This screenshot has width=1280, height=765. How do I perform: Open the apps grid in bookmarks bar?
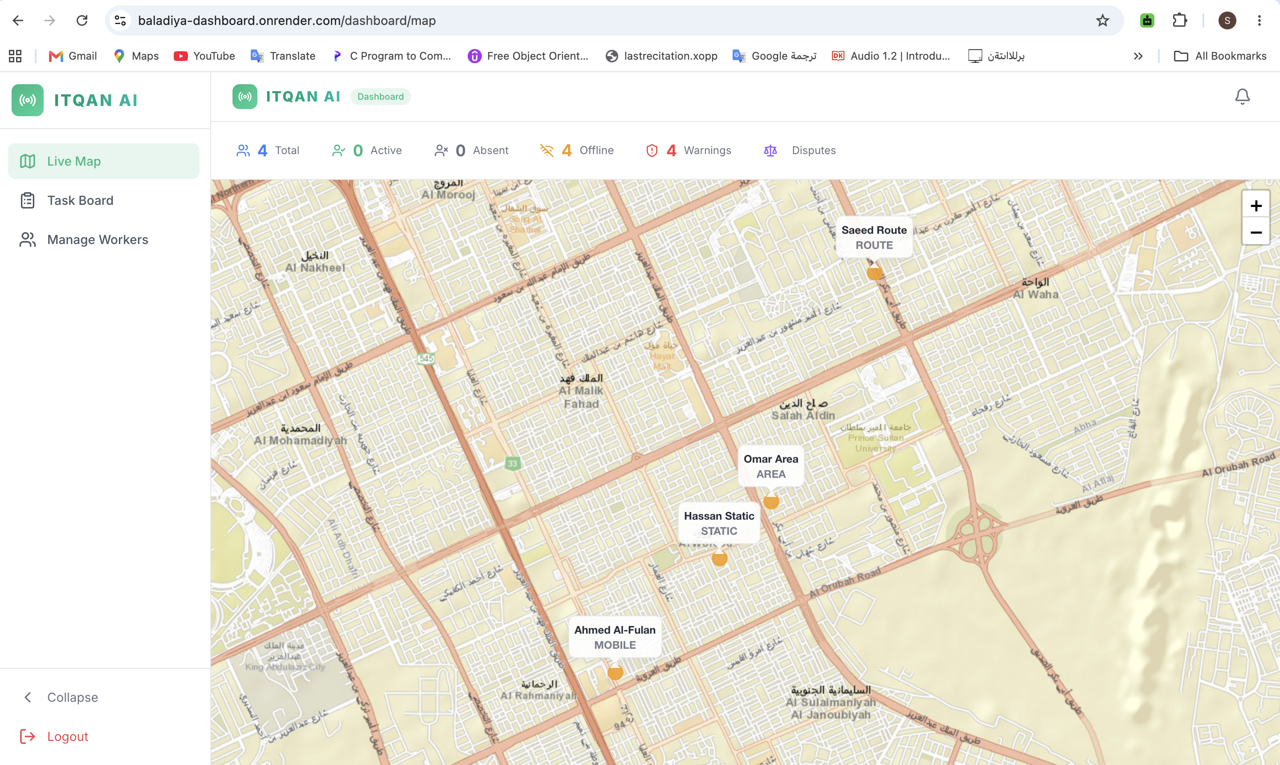tap(15, 56)
